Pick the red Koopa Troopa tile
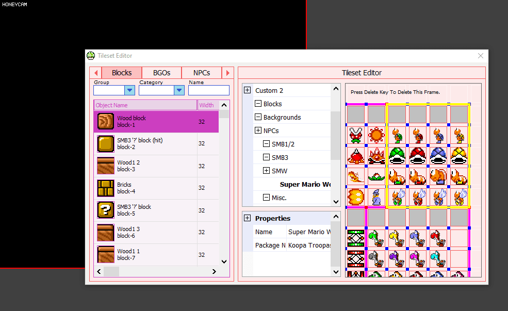508x311 pixels. point(418,136)
